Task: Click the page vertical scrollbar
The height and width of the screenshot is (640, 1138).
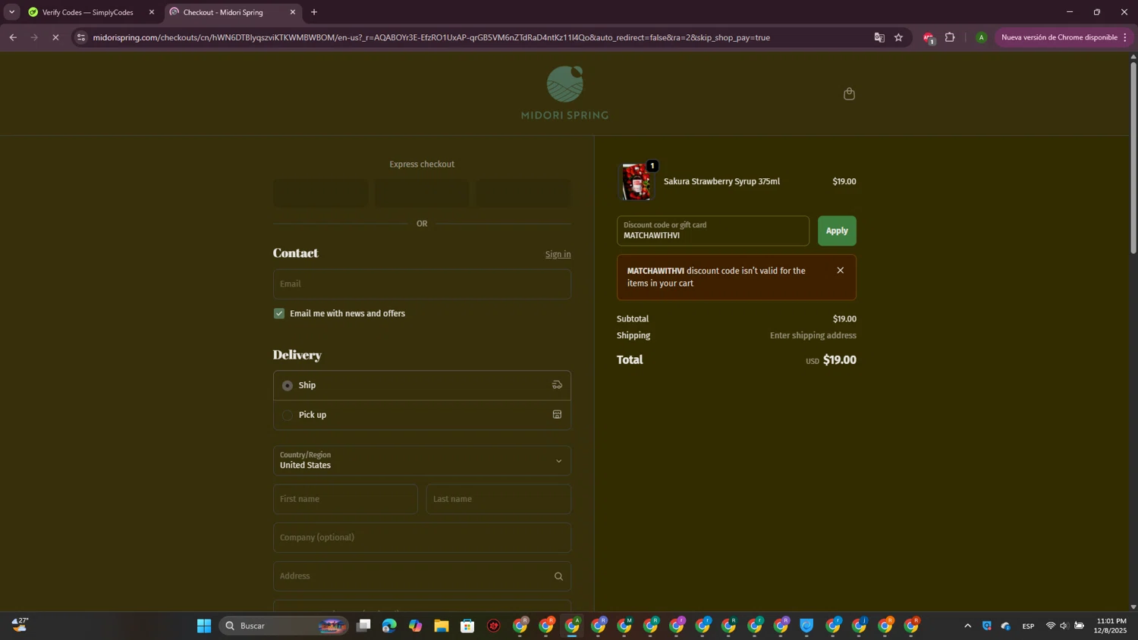Action: coord(1133,158)
